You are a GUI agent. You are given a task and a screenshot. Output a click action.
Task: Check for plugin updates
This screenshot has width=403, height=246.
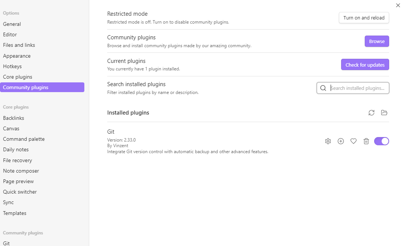click(365, 65)
